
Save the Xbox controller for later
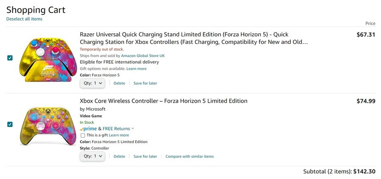point(145,156)
